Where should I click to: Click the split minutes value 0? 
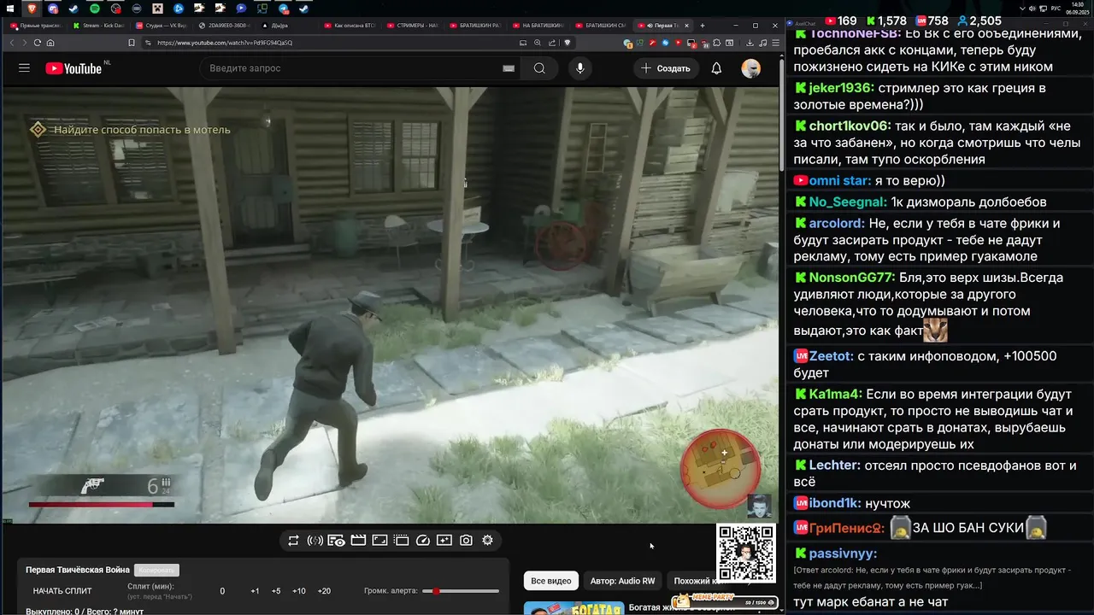coord(222,591)
